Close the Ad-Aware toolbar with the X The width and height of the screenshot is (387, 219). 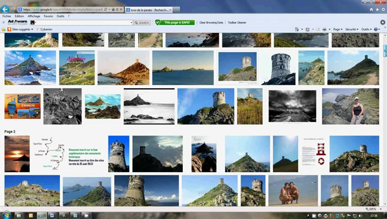click(x=3, y=23)
